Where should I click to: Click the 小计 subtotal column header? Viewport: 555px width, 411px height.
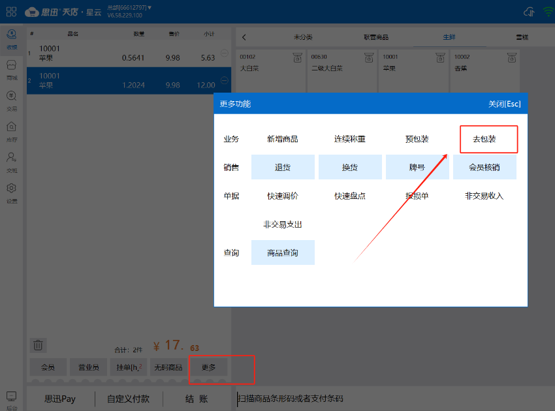tap(209, 34)
